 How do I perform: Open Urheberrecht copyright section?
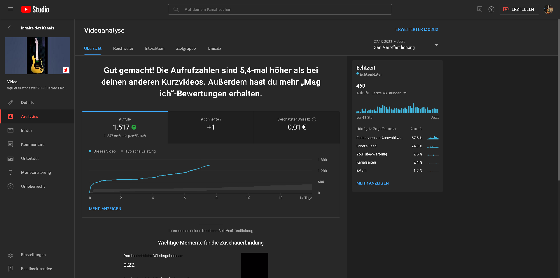(x=33, y=186)
